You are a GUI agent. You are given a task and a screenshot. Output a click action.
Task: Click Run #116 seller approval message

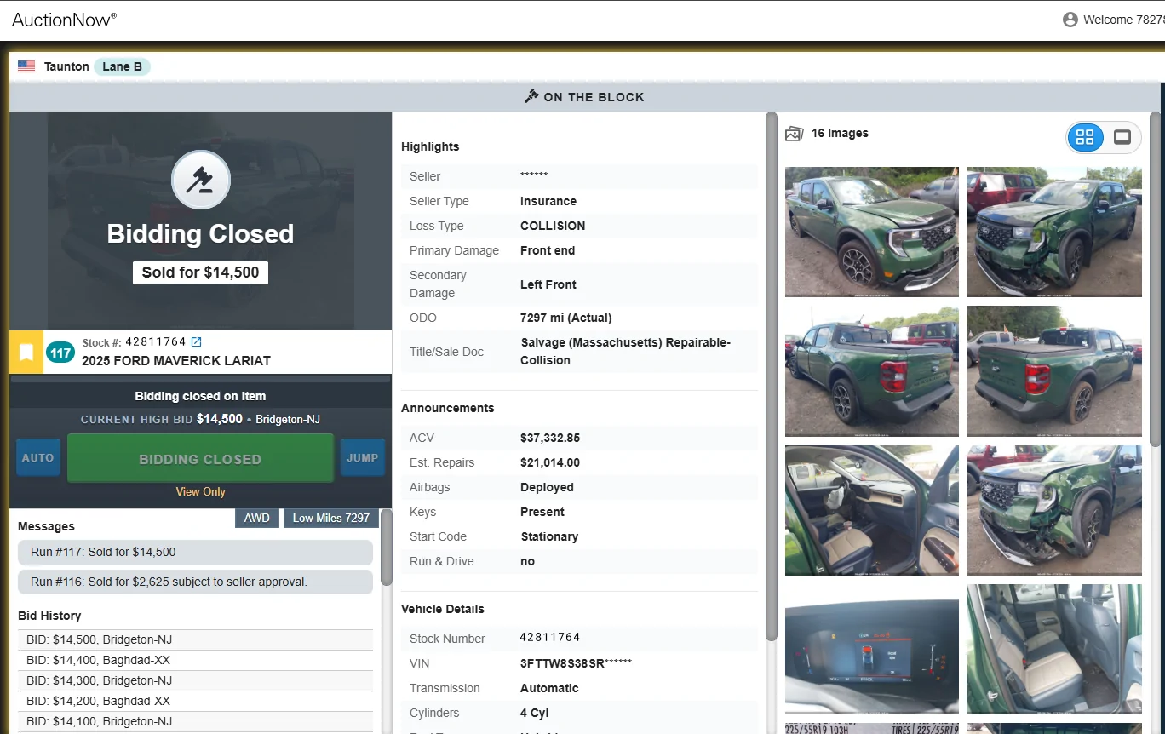[195, 582]
